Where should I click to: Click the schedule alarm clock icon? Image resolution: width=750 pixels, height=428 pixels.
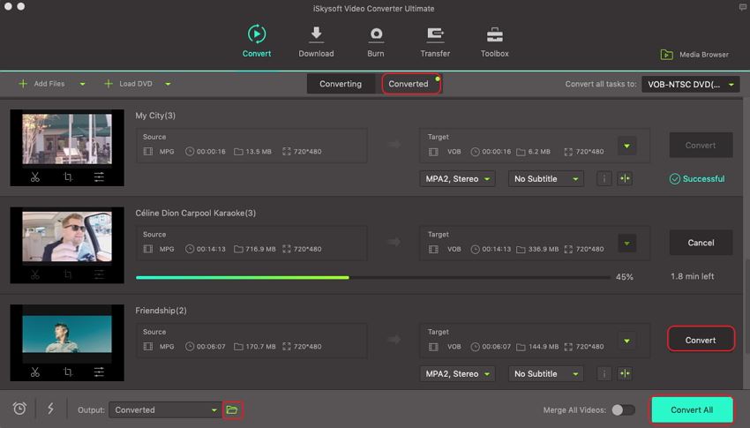pyautogui.click(x=19, y=409)
